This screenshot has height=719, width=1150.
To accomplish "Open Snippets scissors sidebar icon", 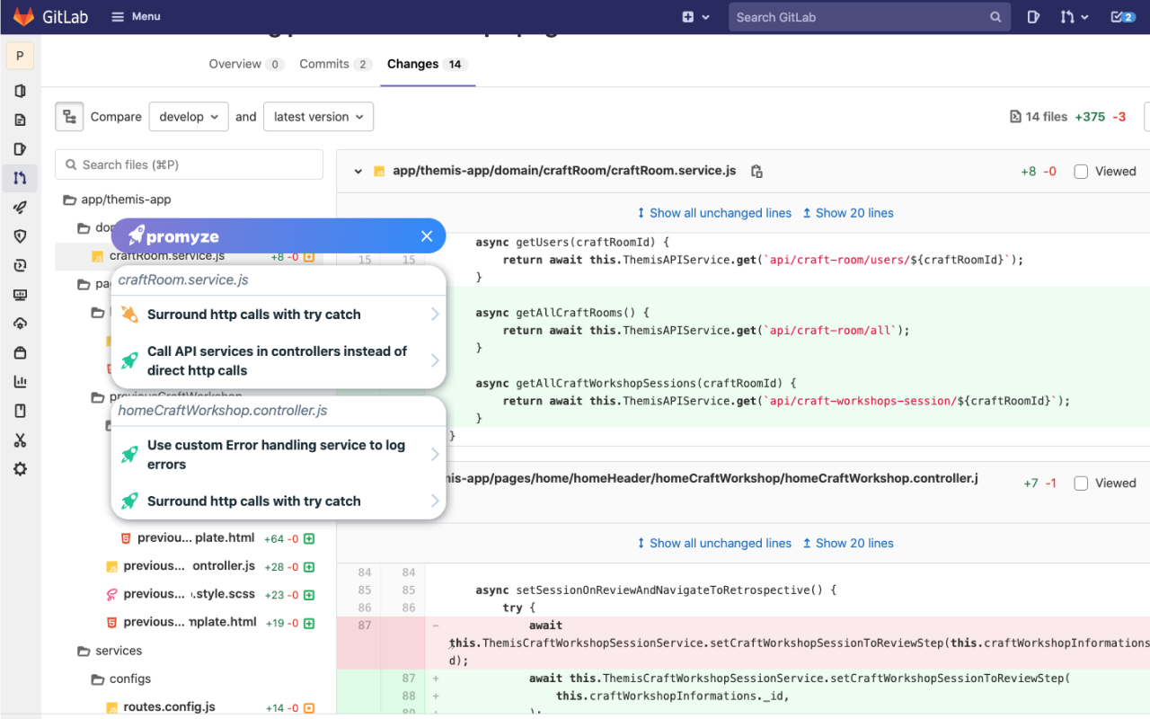I will [x=20, y=440].
